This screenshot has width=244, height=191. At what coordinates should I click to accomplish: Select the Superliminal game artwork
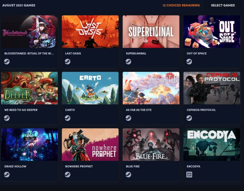(x=151, y=31)
